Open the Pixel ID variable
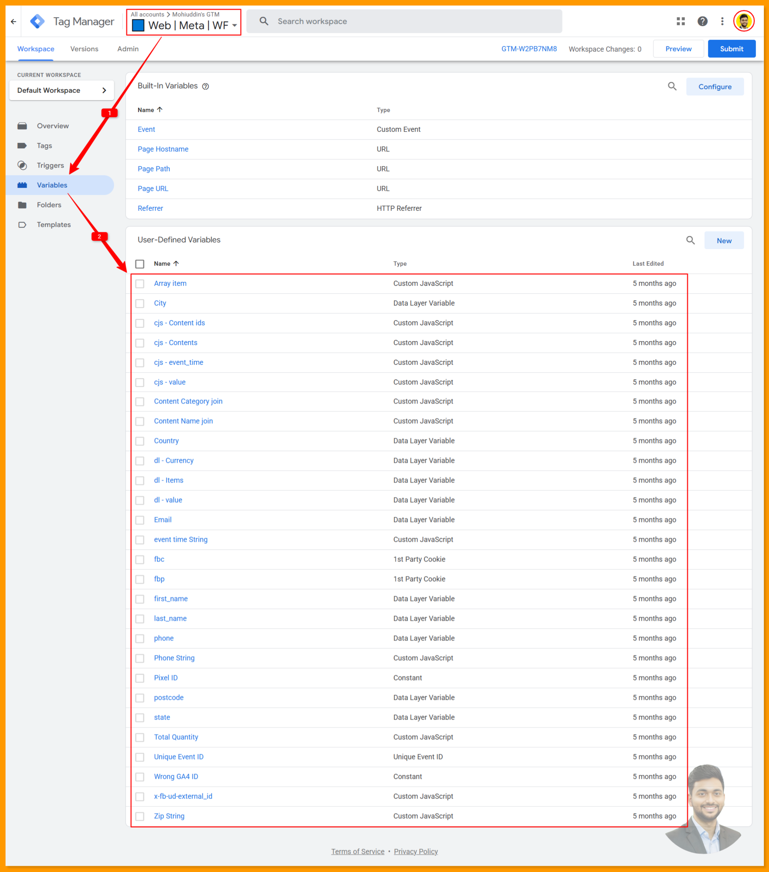 pyautogui.click(x=165, y=677)
